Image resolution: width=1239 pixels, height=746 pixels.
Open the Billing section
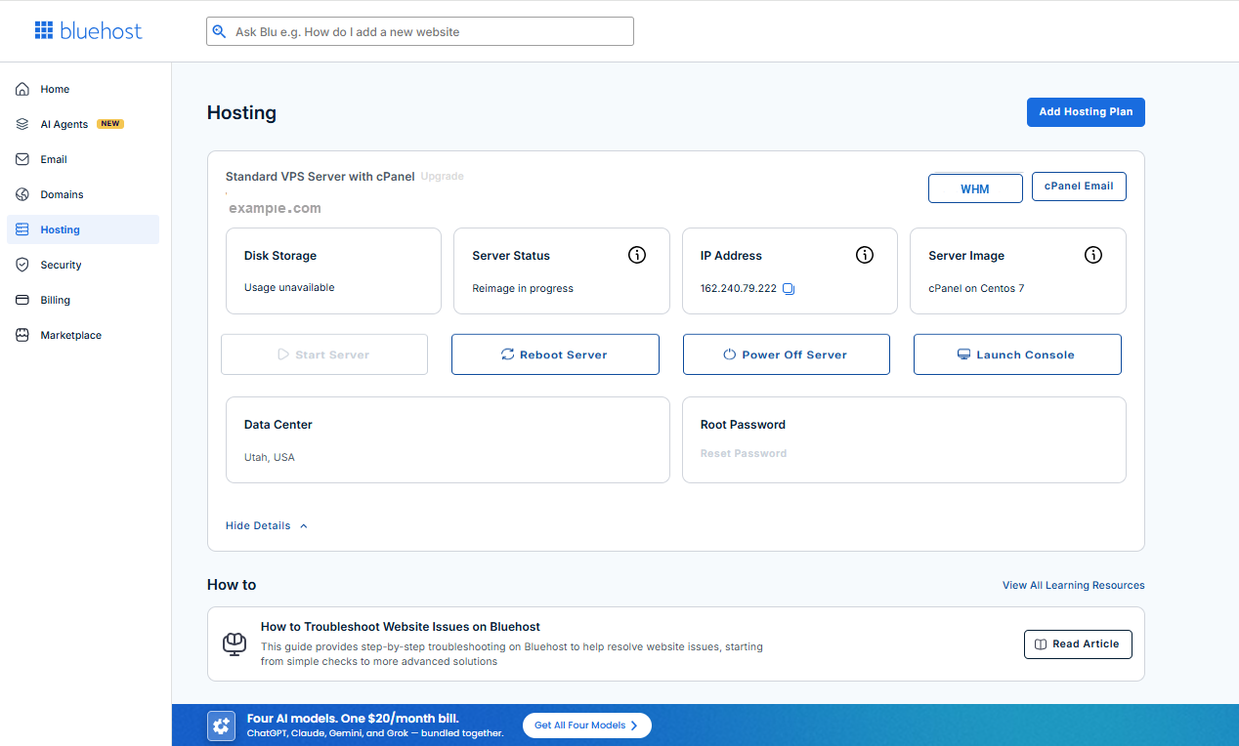click(83, 300)
